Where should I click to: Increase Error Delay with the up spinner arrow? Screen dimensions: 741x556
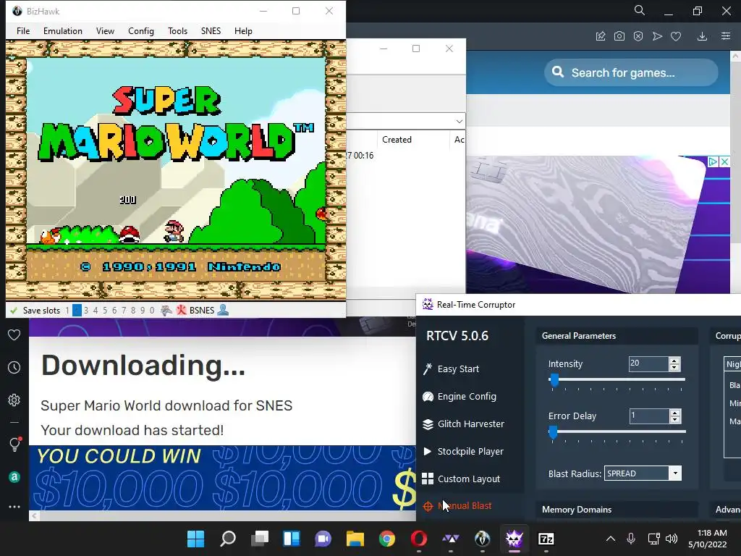click(x=675, y=412)
